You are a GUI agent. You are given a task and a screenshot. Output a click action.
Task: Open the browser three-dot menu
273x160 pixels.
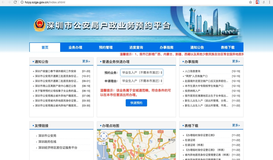point(270,2)
